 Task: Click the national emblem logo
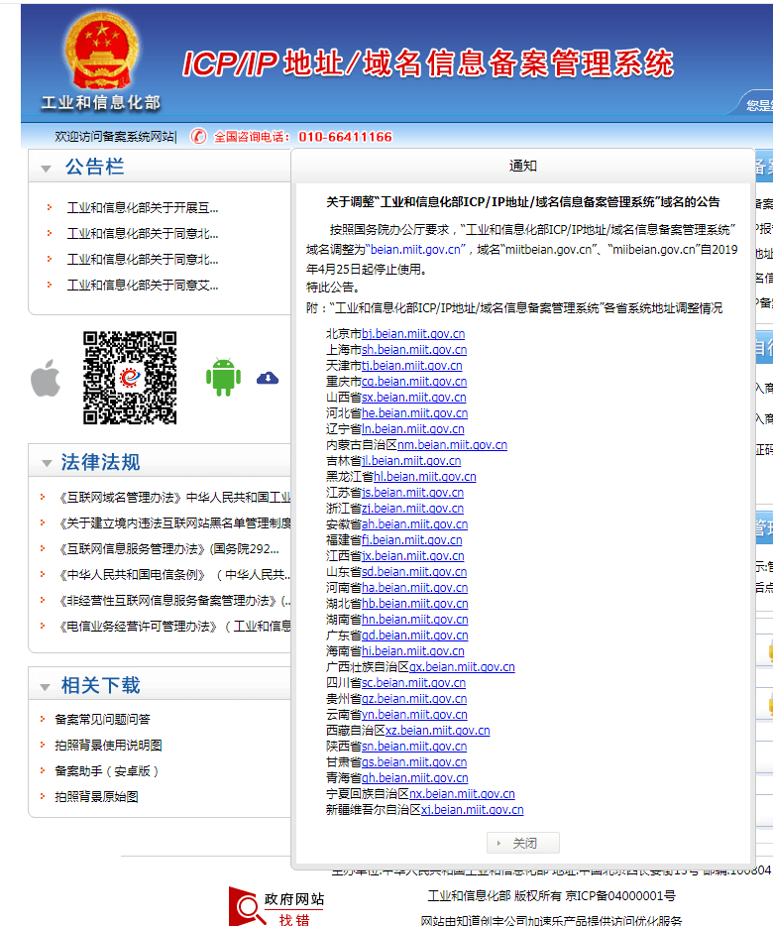coord(101,51)
